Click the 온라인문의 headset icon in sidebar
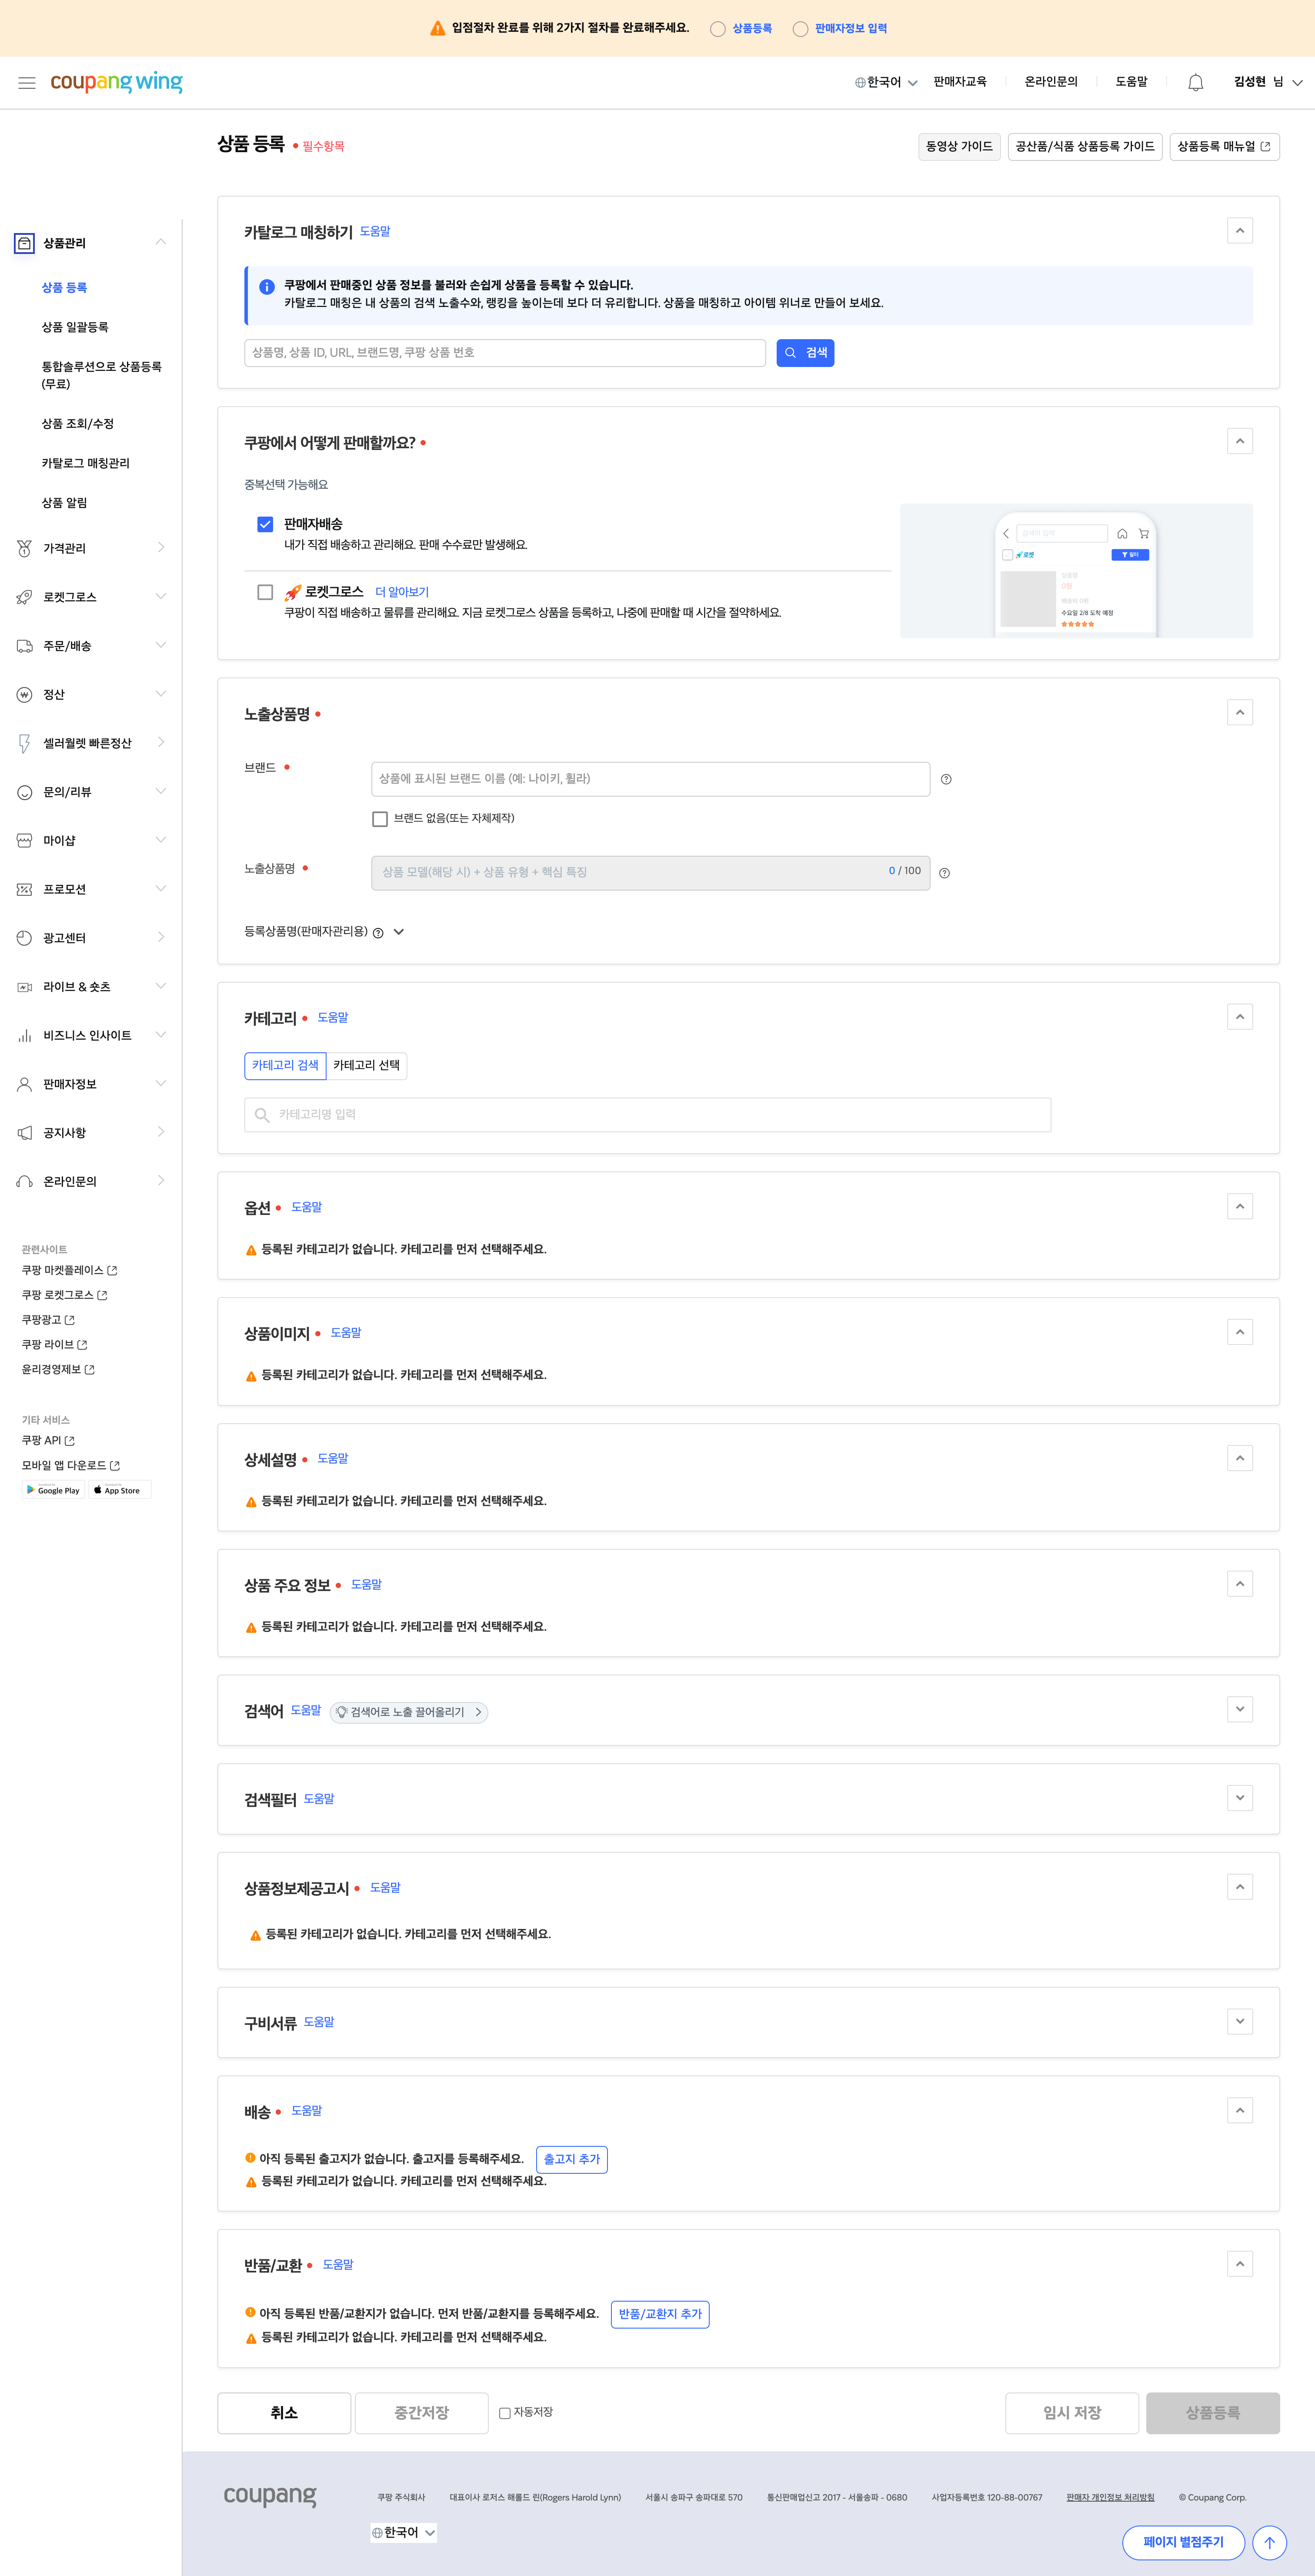The width and height of the screenshot is (1315, 2576). [x=24, y=1181]
